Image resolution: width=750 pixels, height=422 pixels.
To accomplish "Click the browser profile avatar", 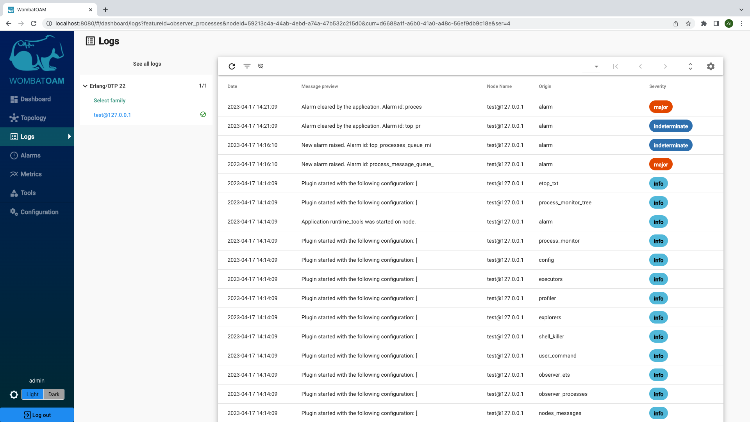I will [x=729, y=23].
